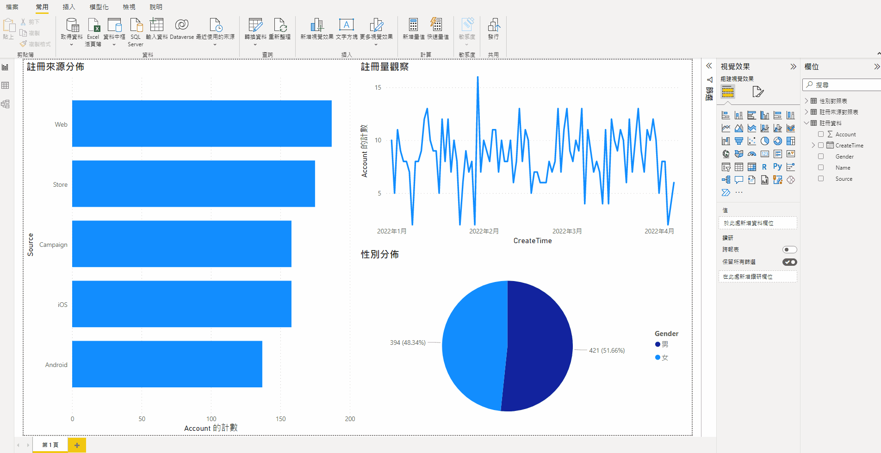881x453 pixels.
Task: Switch to the 模型化 ribbon tab
Action: pyautogui.click(x=99, y=7)
